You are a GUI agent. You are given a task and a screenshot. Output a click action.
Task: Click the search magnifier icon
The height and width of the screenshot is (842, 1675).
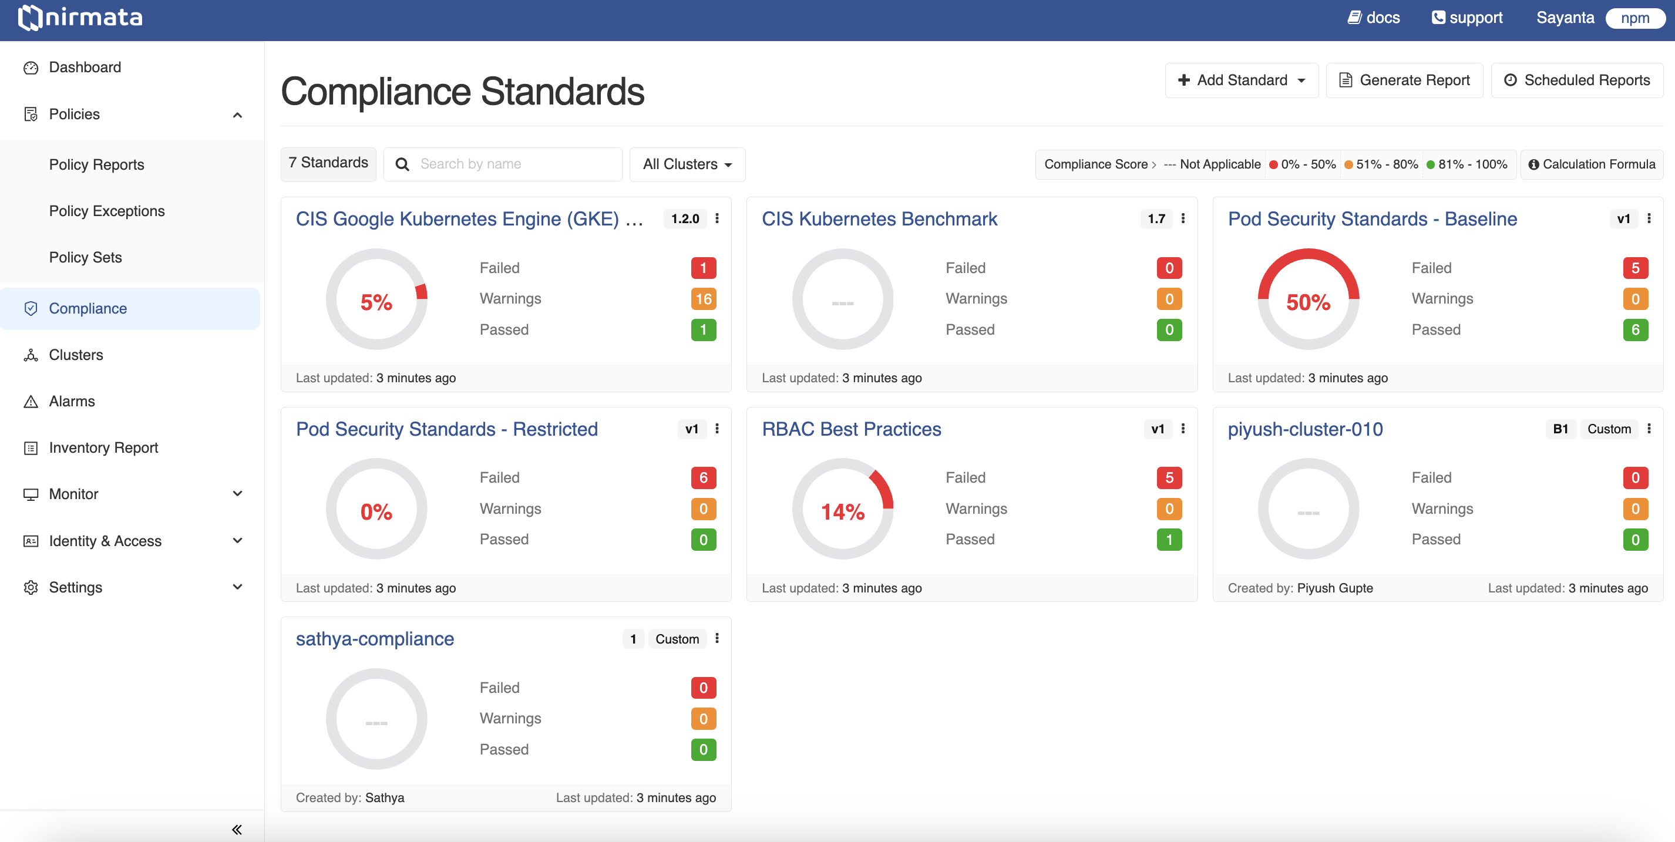(402, 164)
